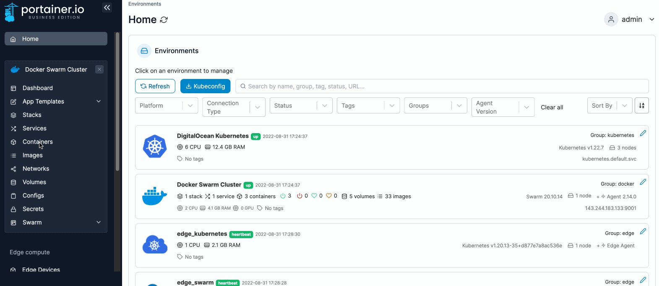Image resolution: width=659 pixels, height=286 pixels.
Task: Open the admin user menu
Action: tap(629, 19)
